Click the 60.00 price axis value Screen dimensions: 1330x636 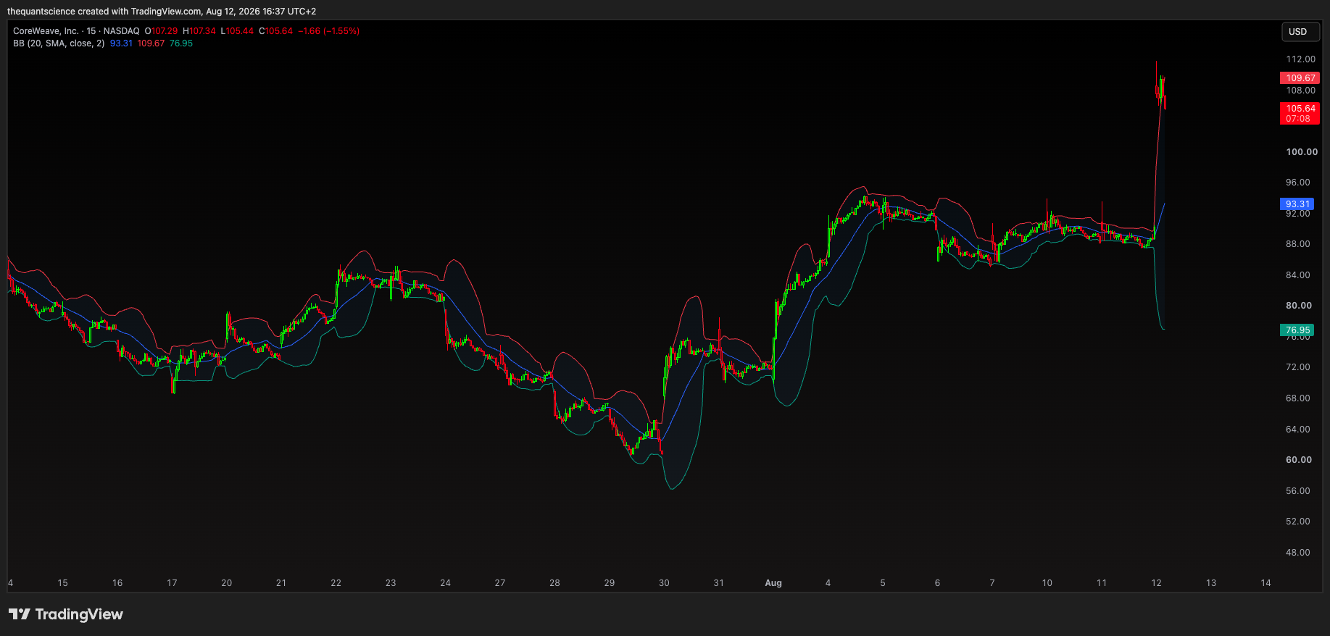tap(1299, 460)
